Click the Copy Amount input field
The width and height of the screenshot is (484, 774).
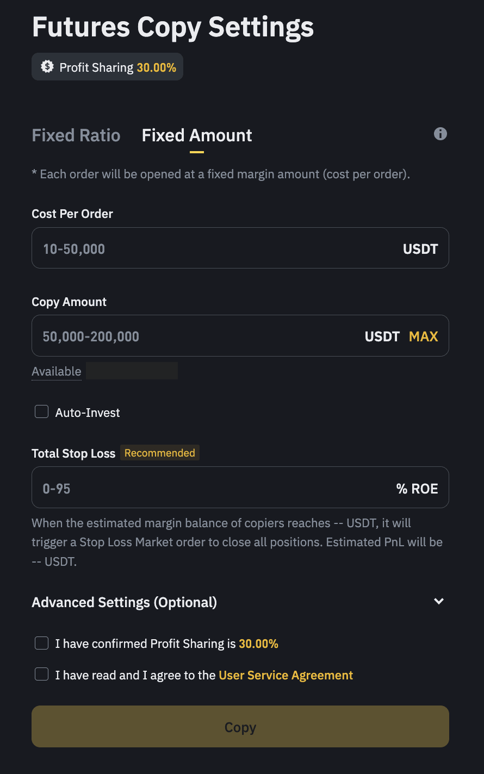click(196, 336)
